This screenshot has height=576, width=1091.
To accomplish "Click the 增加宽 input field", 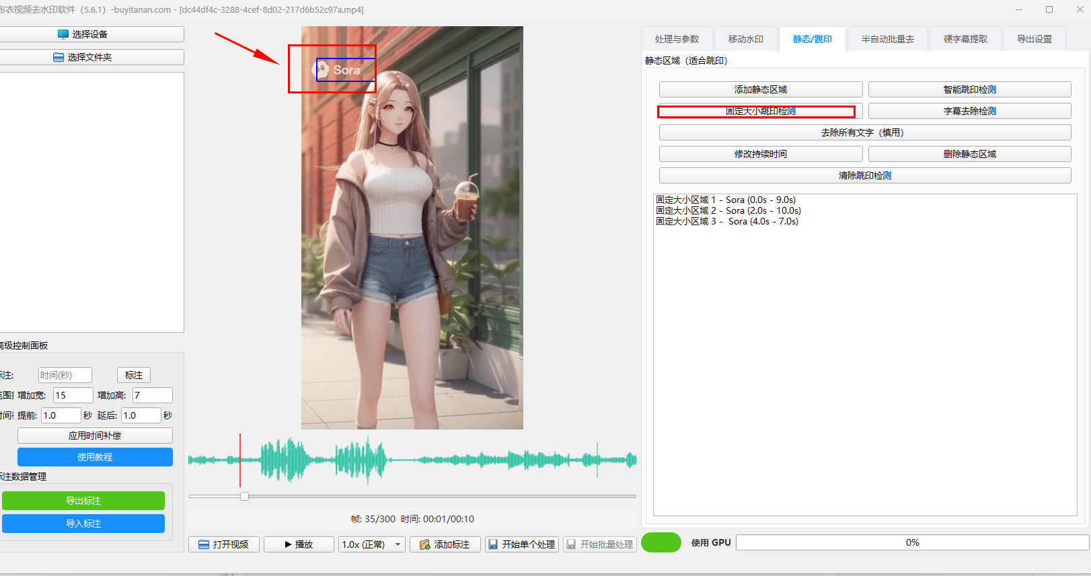I will [x=73, y=395].
